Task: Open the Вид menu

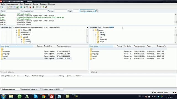Action: tap(21, 4)
